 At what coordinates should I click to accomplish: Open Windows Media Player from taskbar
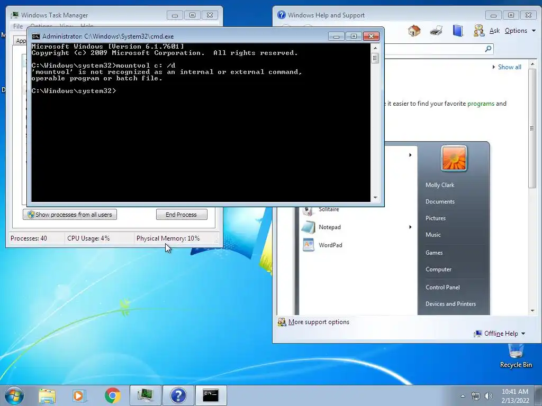(79, 395)
